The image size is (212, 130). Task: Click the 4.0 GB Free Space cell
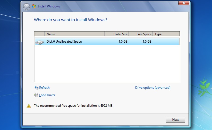pos(147,42)
